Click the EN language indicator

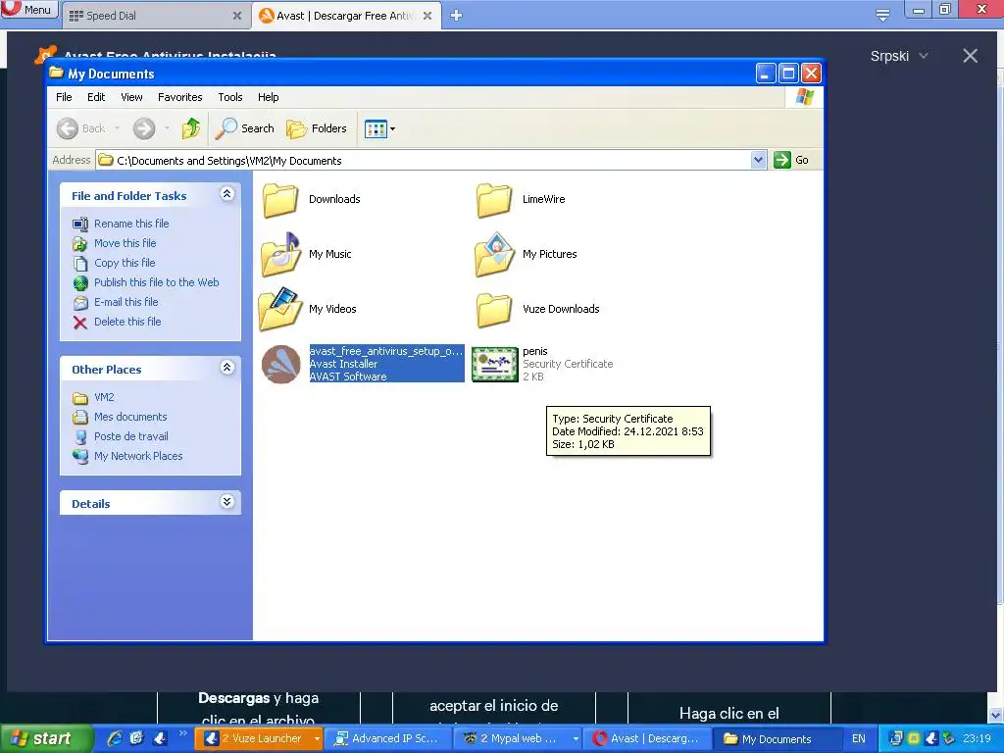858,739
